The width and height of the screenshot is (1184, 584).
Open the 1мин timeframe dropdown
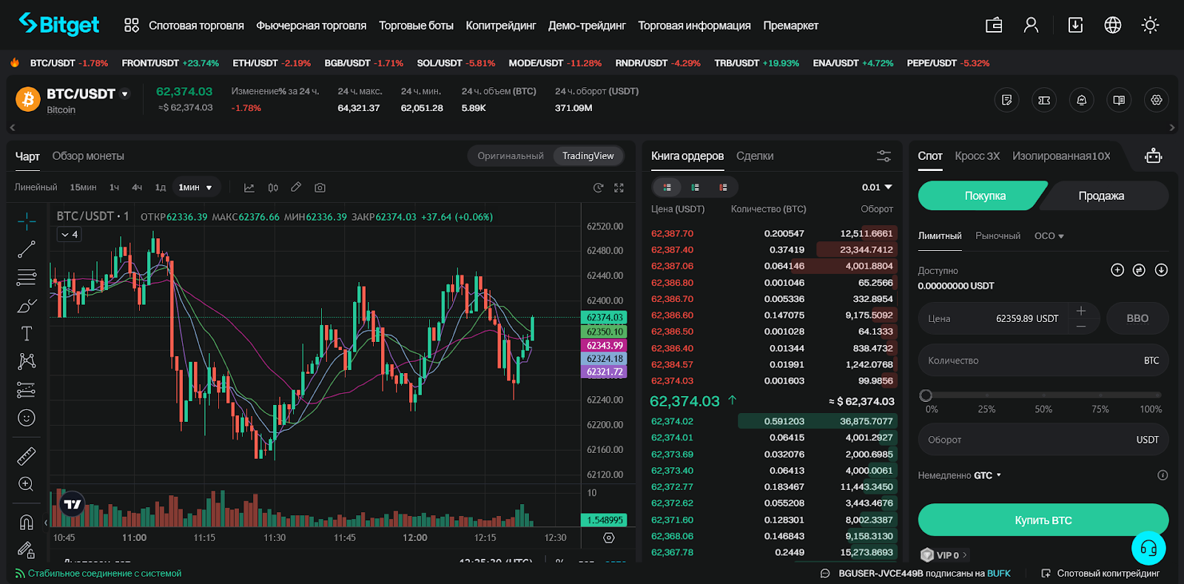pos(195,187)
